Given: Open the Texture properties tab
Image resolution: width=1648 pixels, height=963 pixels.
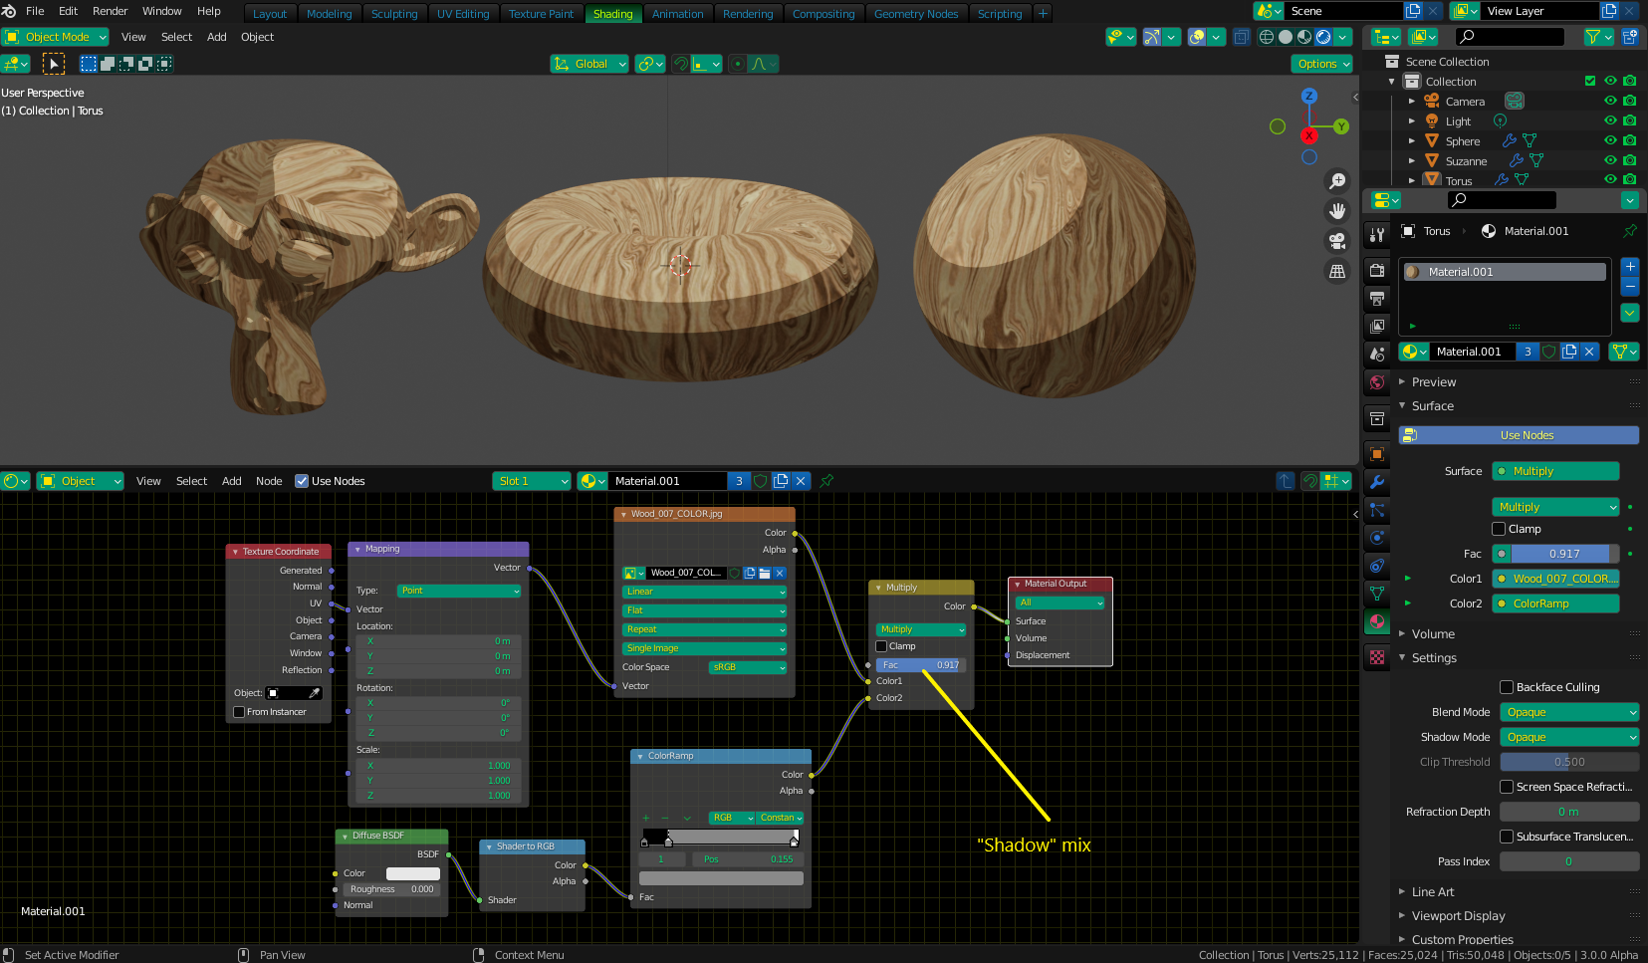Looking at the screenshot, I should pyautogui.click(x=1377, y=657).
